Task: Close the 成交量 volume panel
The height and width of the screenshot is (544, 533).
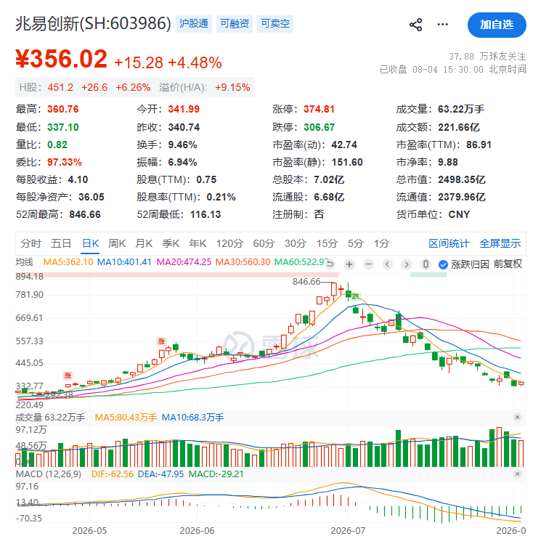Action: pos(517,417)
